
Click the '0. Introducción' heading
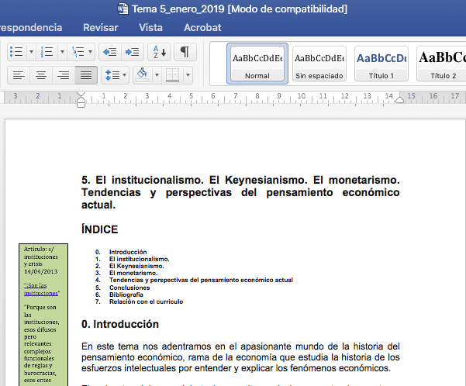pyautogui.click(x=120, y=324)
